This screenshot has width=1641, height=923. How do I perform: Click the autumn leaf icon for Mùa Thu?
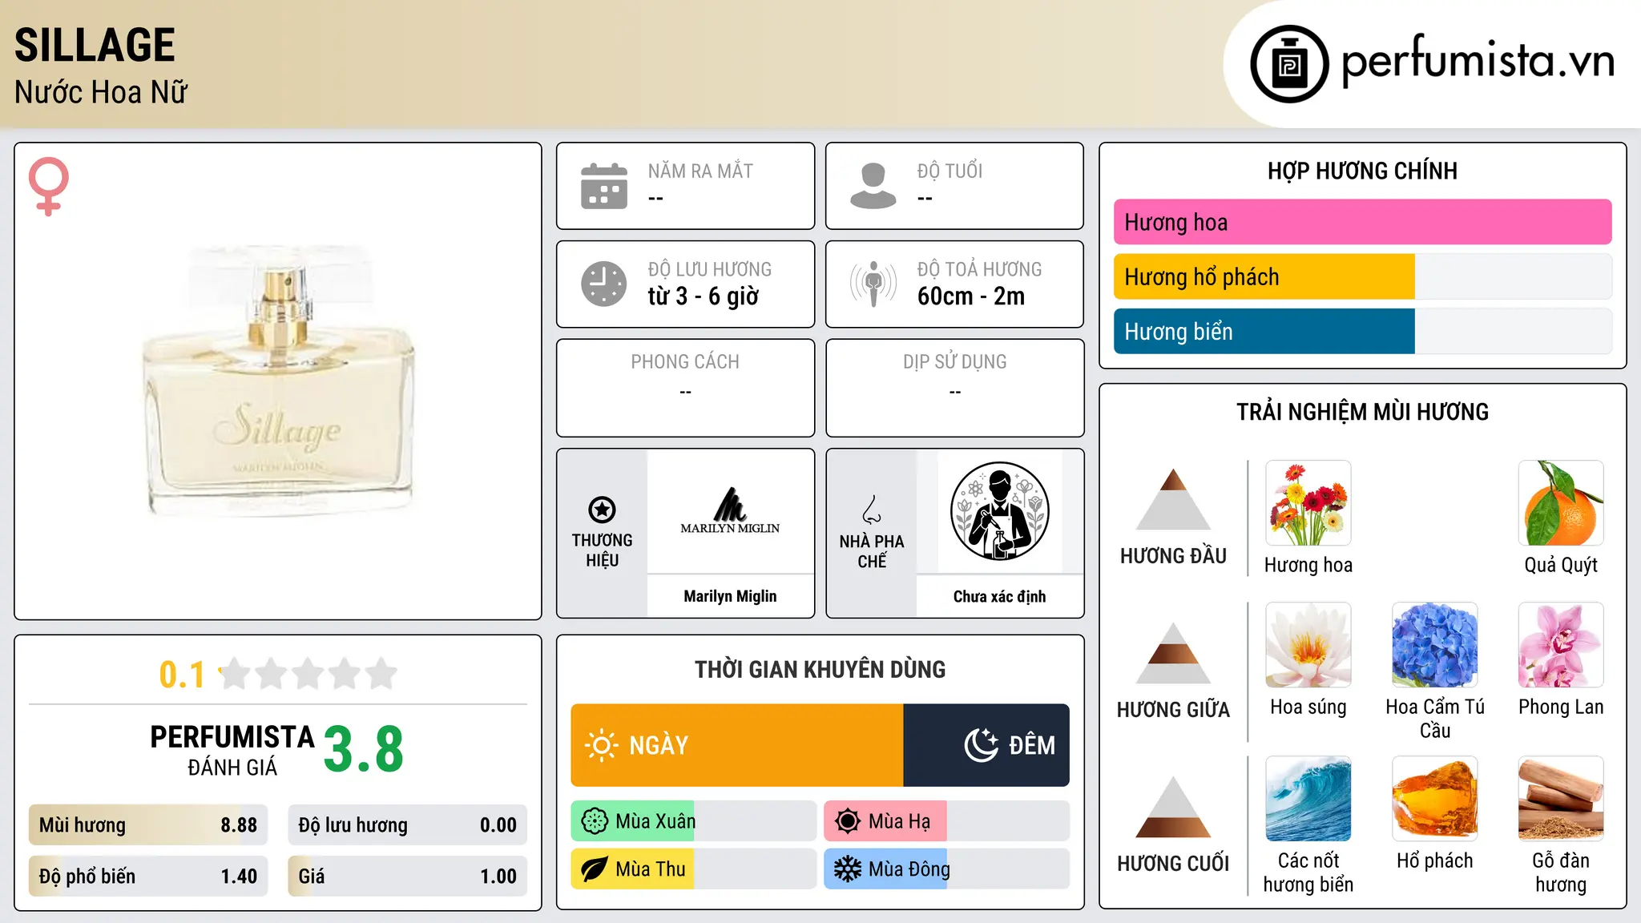[595, 869]
